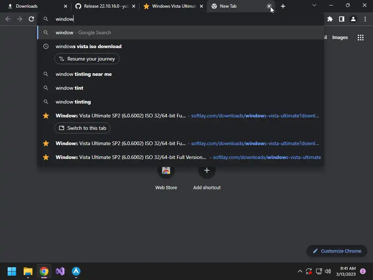
Task: Open File Explorer from the taskbar
Action: tap(28, 271)
